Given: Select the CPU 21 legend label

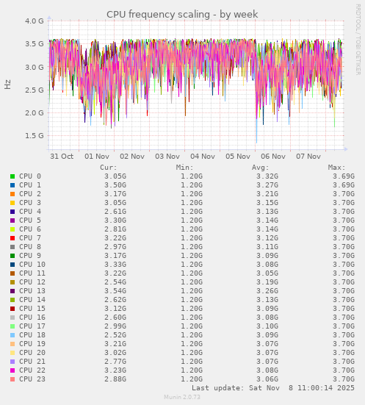Looking at the screenshot, I should click(x=32, y=362).
